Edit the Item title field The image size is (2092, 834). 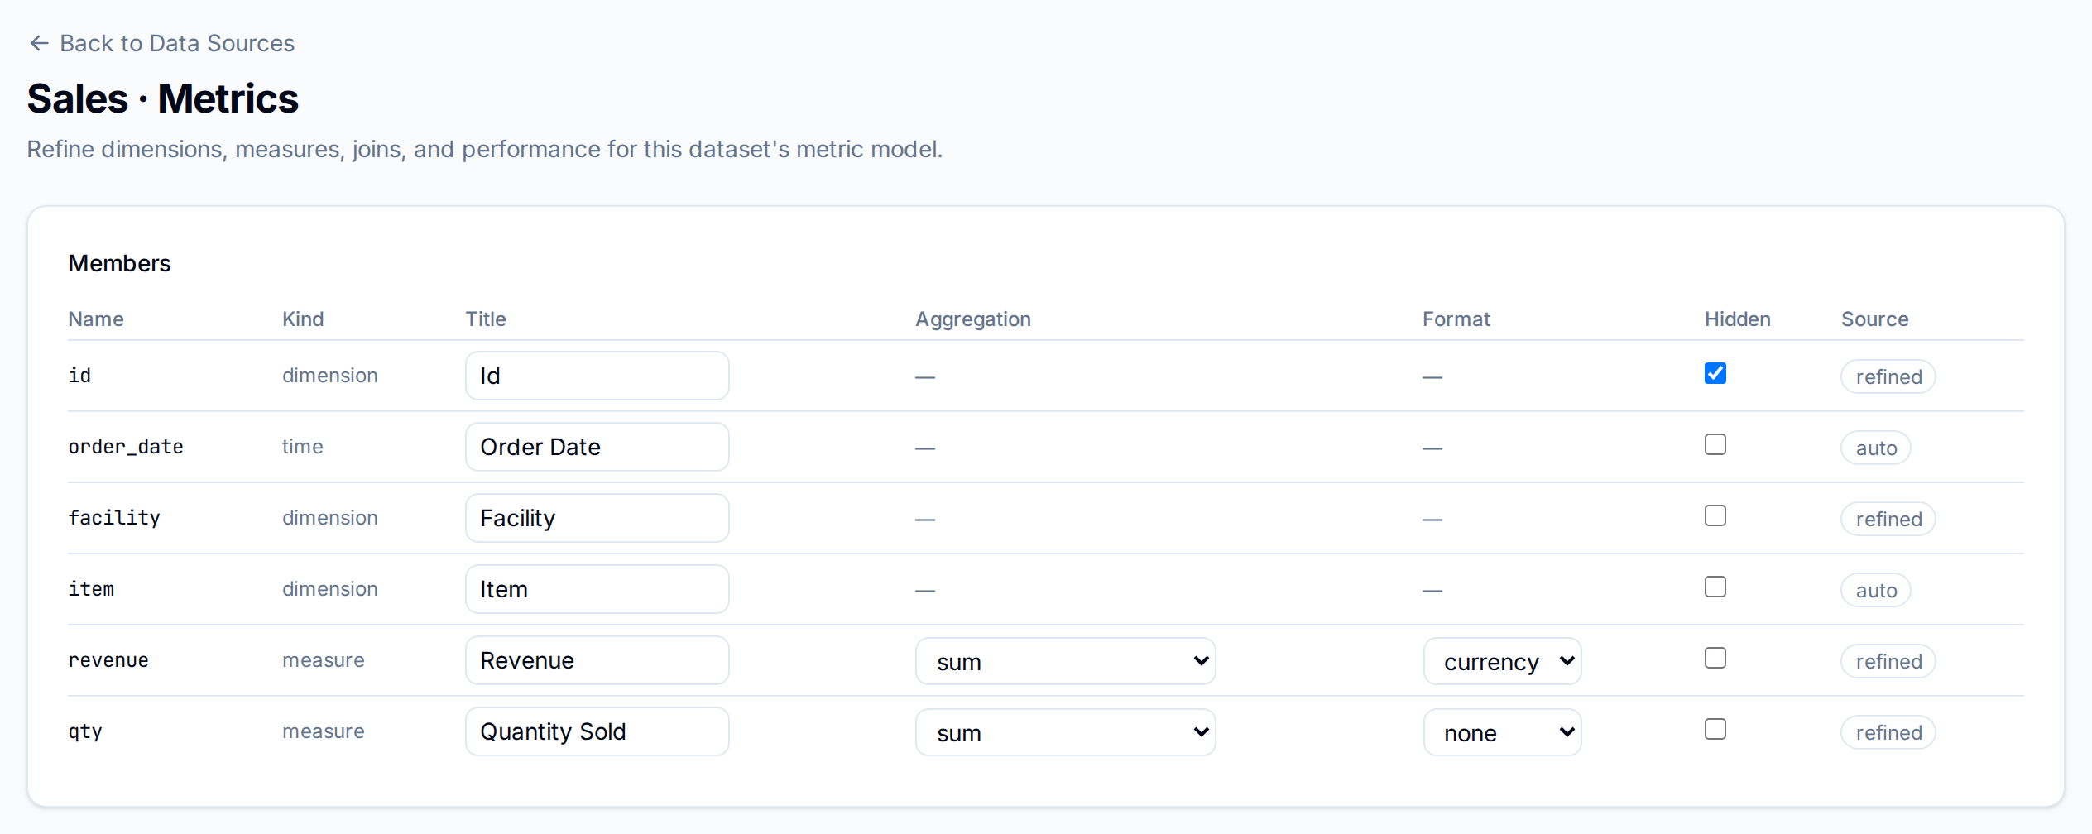(x=597, y=589)
